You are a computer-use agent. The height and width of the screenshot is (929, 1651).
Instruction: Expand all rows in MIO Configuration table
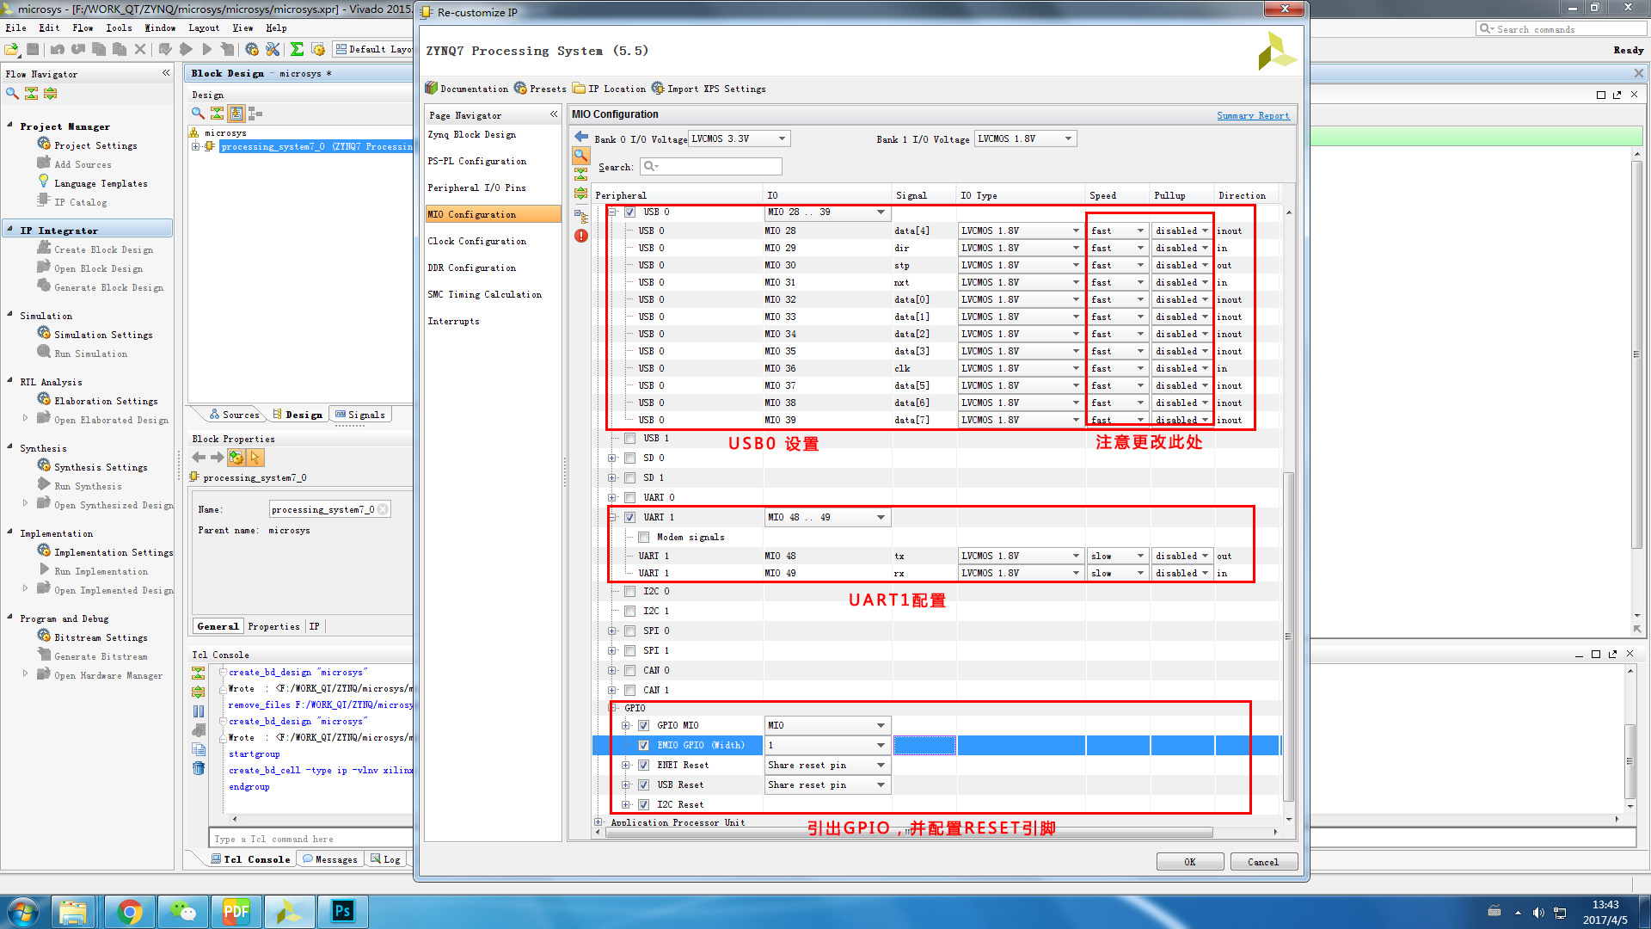pyautogui.click(x=581, y=194)
